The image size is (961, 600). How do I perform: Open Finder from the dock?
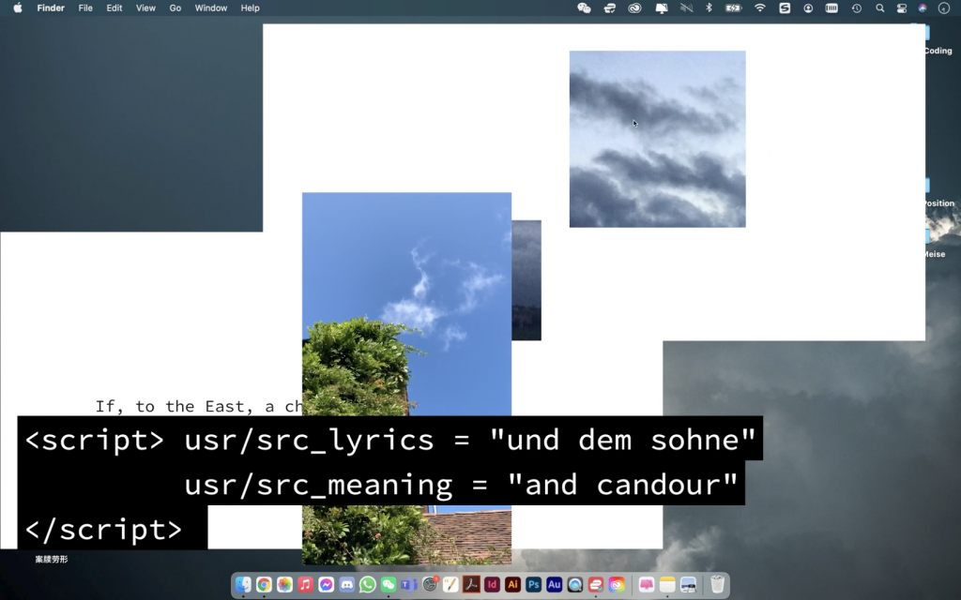pyautogui.click(x=243, y=585)
